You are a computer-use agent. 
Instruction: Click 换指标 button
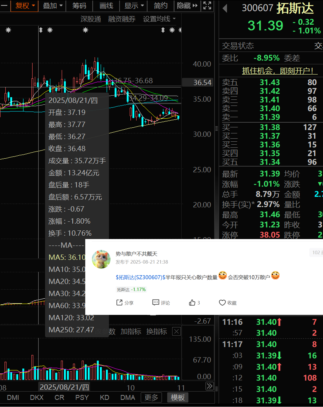point(156,331)
